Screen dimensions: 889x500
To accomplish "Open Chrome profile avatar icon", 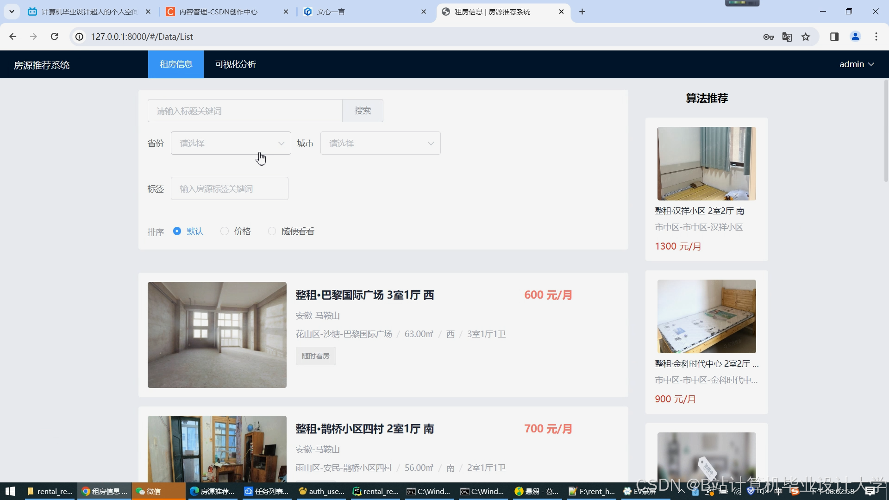I will click(x=855, y=37).
